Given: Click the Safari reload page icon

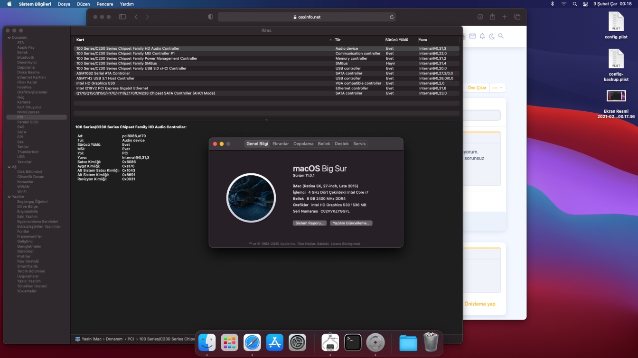Looking at the screenshot, I should point(392,17).
